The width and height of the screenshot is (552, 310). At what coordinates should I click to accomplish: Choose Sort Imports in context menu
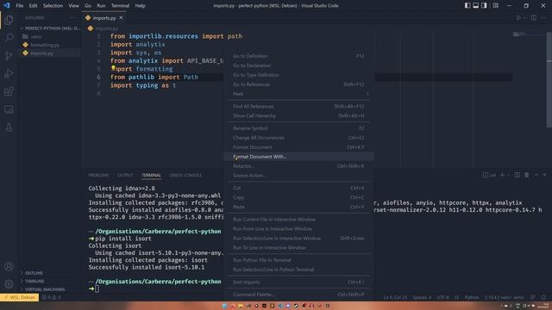[298, 282]
